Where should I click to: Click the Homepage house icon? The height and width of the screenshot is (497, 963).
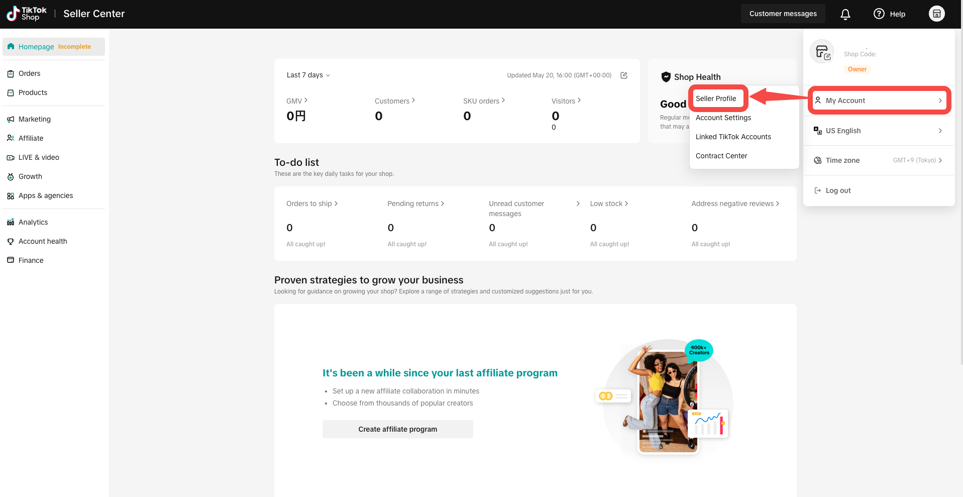11,46
